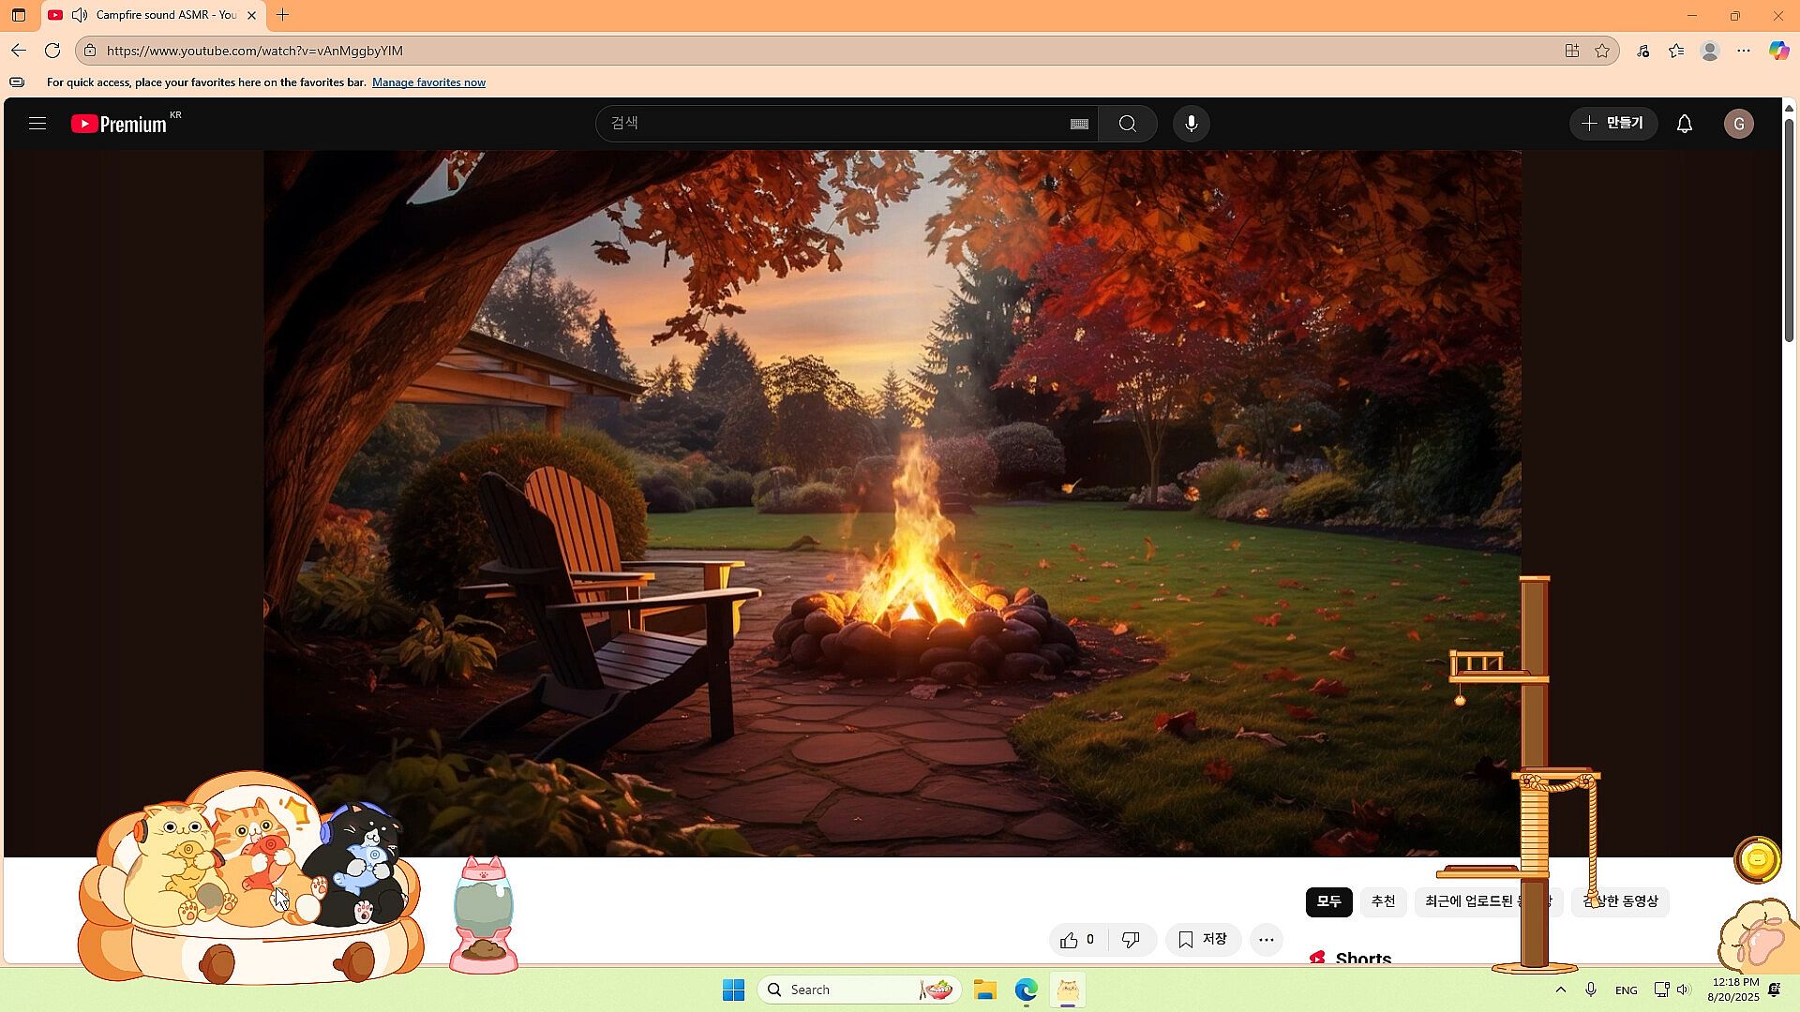Image resolution: width=1800 pixels, height=1012 pixels.
Task: Mute the tab via speaker icon
Action: coord(80,15)
